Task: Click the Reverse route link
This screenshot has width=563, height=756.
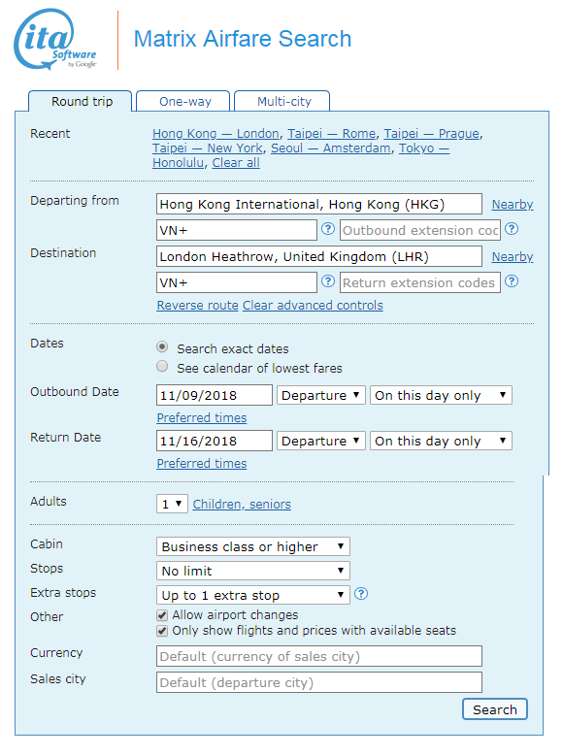Action: (197, 305)
